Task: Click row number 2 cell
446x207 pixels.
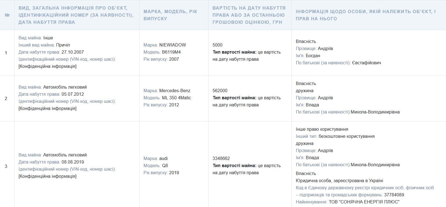Action: coord(6,98)
